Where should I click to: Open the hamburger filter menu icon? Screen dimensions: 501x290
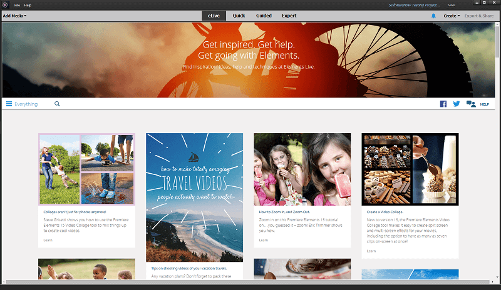pos(9,104)
